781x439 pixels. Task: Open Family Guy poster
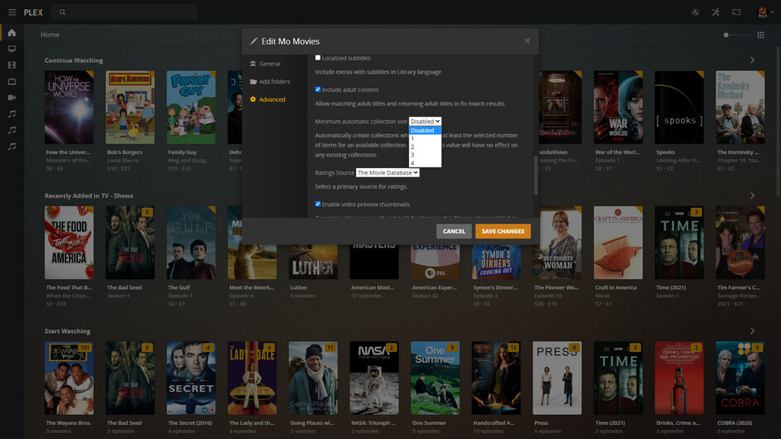(x=190, y=107)
